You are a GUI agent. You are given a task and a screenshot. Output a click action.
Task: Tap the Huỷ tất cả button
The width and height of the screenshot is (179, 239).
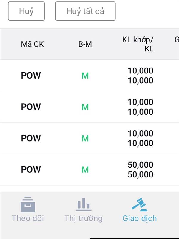pyautogui.click(x=85, y=11)
